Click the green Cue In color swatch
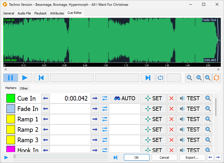 (11, 98)
